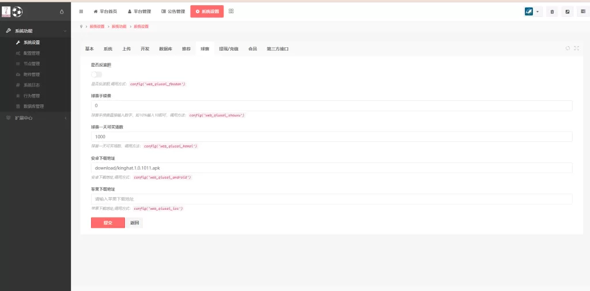This screenshot has height=291, width=590.
Task: Click first 系统设置 breadcrumb link
Action: coord(97,27)
